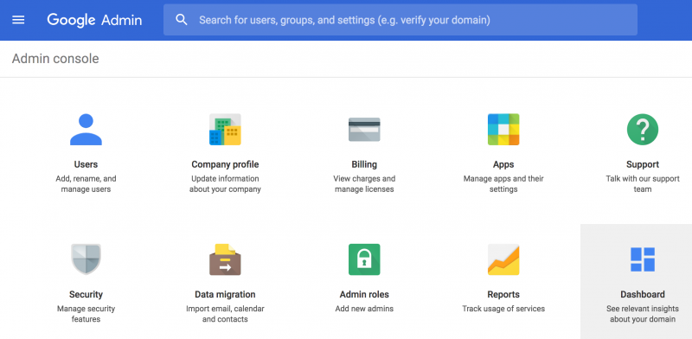Click the Support title
Image resolution: width=692 pixels, height=339 pixels.
tap(643, 164)
